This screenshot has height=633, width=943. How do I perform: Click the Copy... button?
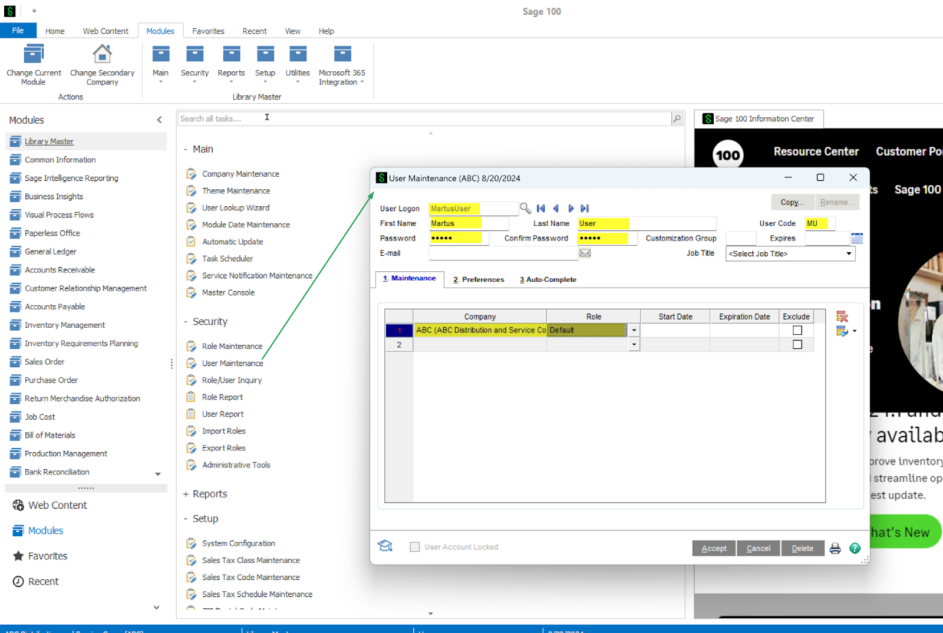792,202
